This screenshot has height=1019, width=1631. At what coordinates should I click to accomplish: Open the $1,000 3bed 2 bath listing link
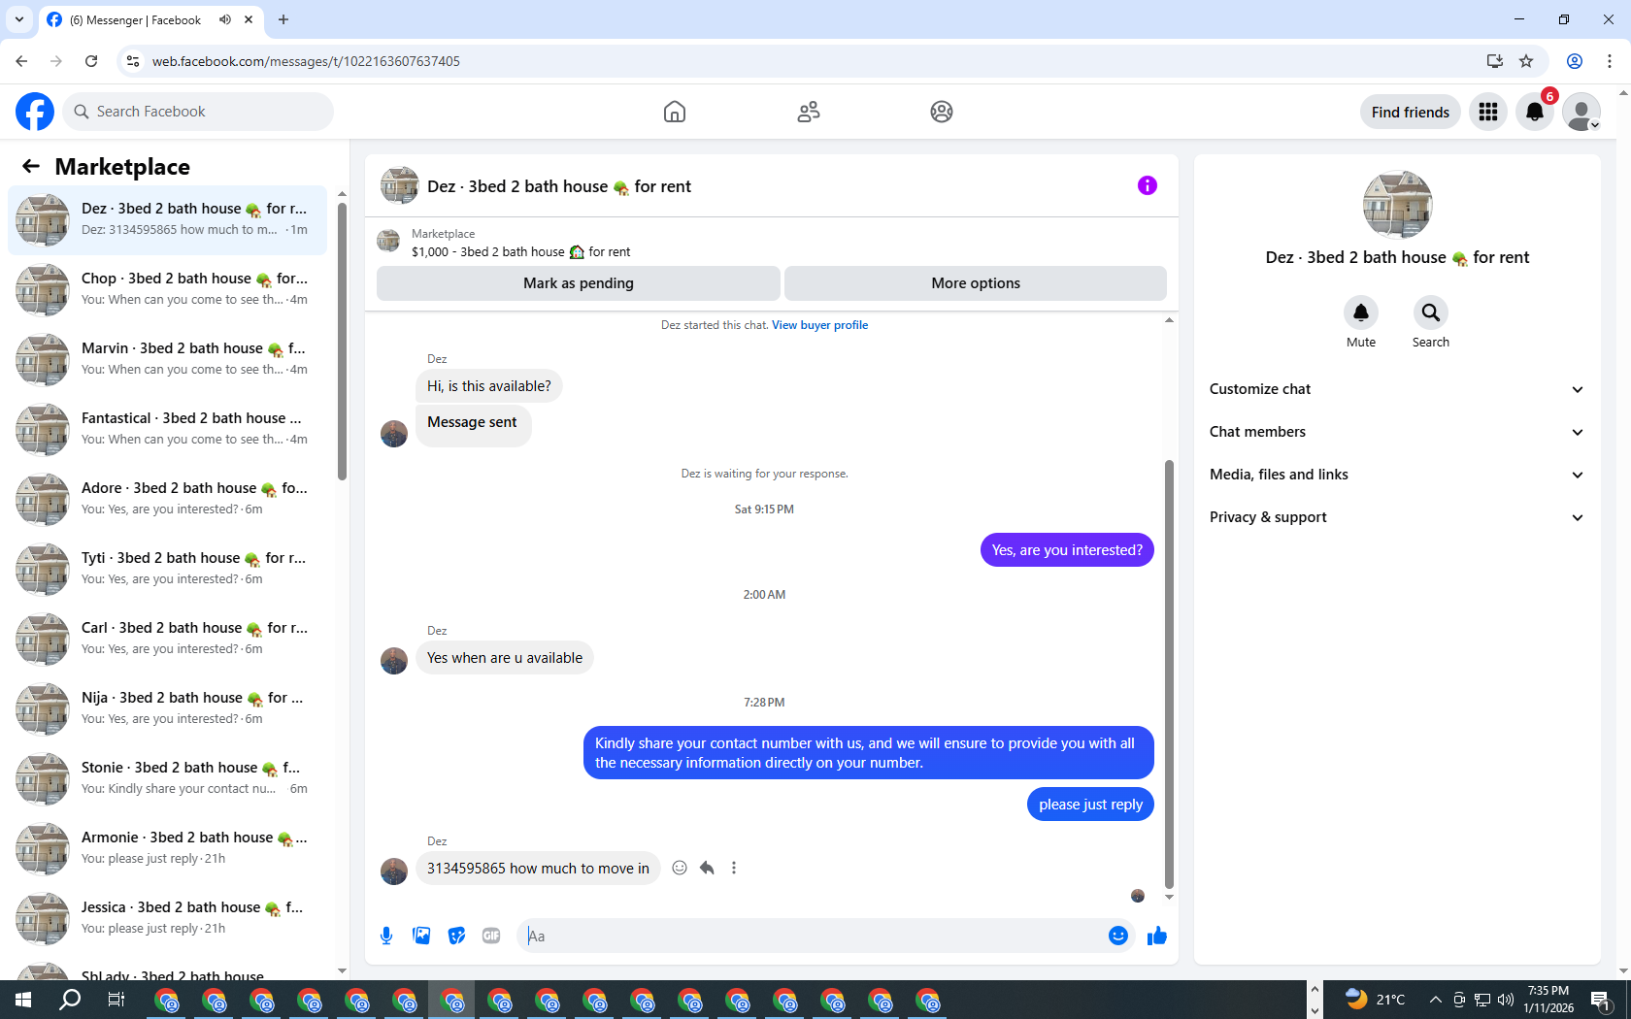coord(520,252)
